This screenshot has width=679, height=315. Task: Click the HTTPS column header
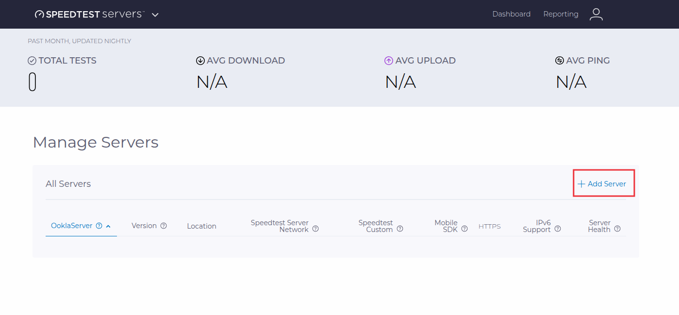pyautogui.click(x=489, y=226)
